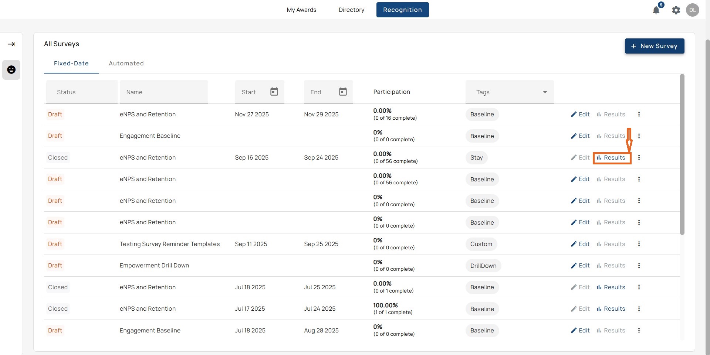Click the Nov 29 2025 end date

(x=321, y=114)
